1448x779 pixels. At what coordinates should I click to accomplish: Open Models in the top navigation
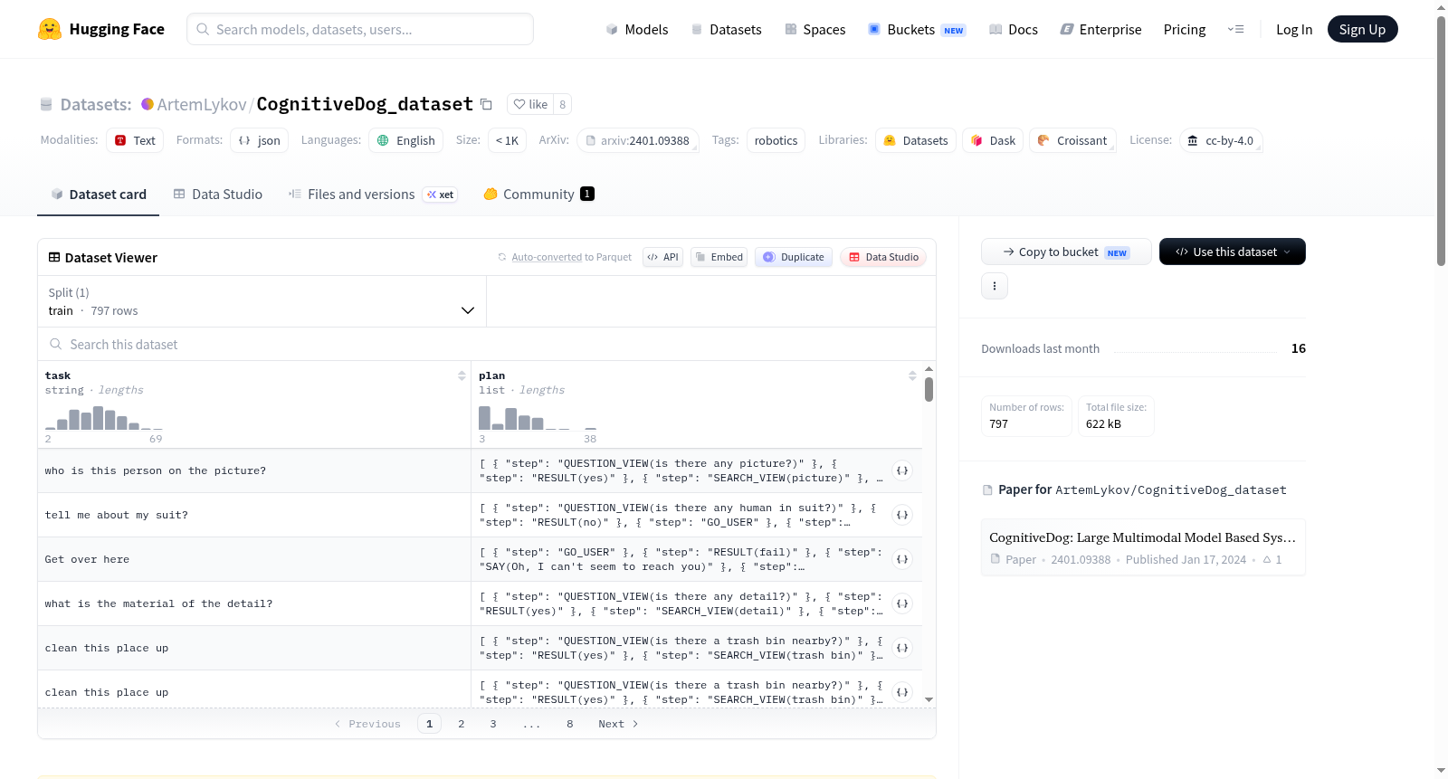tap(637, 29)
